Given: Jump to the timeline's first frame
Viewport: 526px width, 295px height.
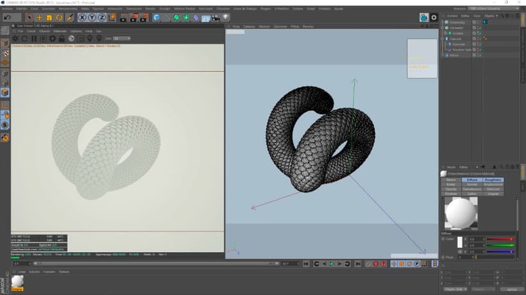Looking at the screenshot, I should click(307, 264).
